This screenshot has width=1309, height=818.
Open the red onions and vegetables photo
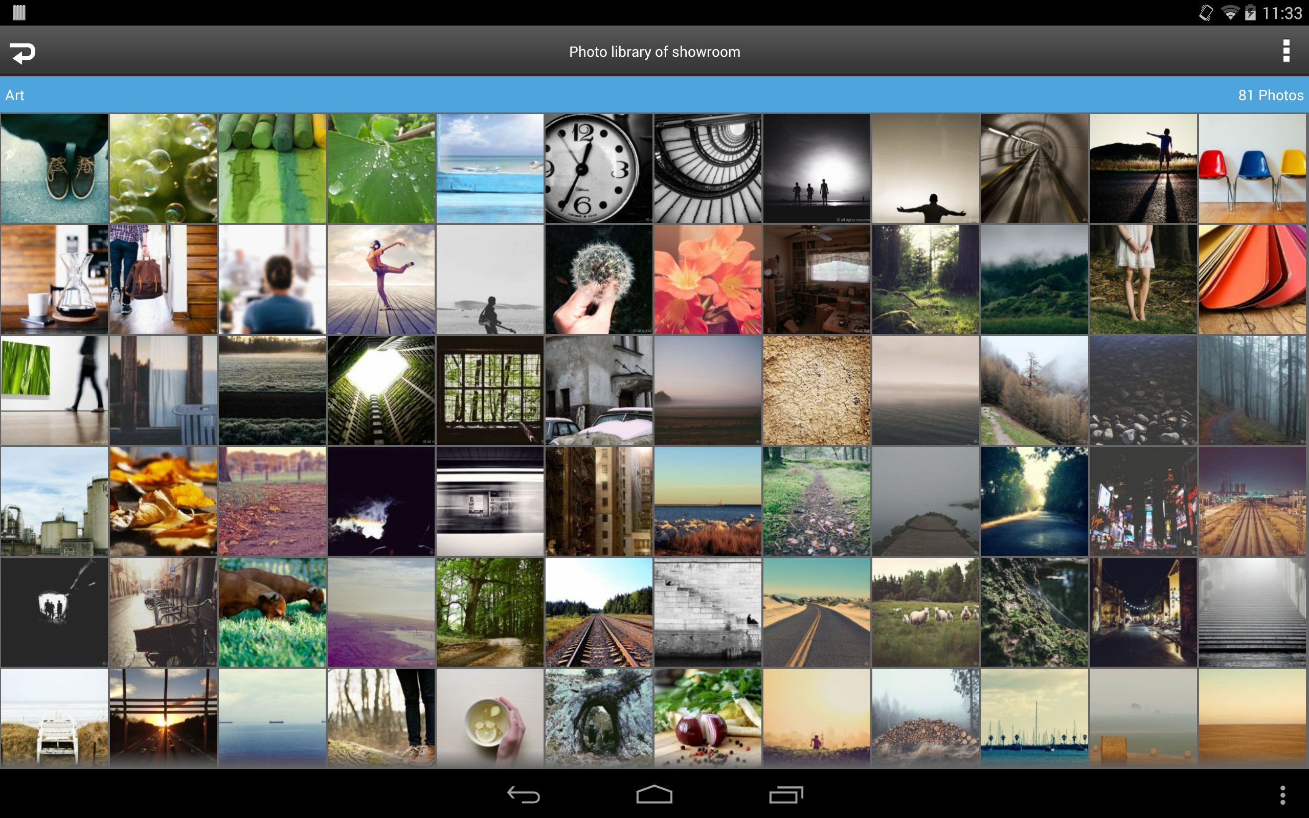pos(708,717)
